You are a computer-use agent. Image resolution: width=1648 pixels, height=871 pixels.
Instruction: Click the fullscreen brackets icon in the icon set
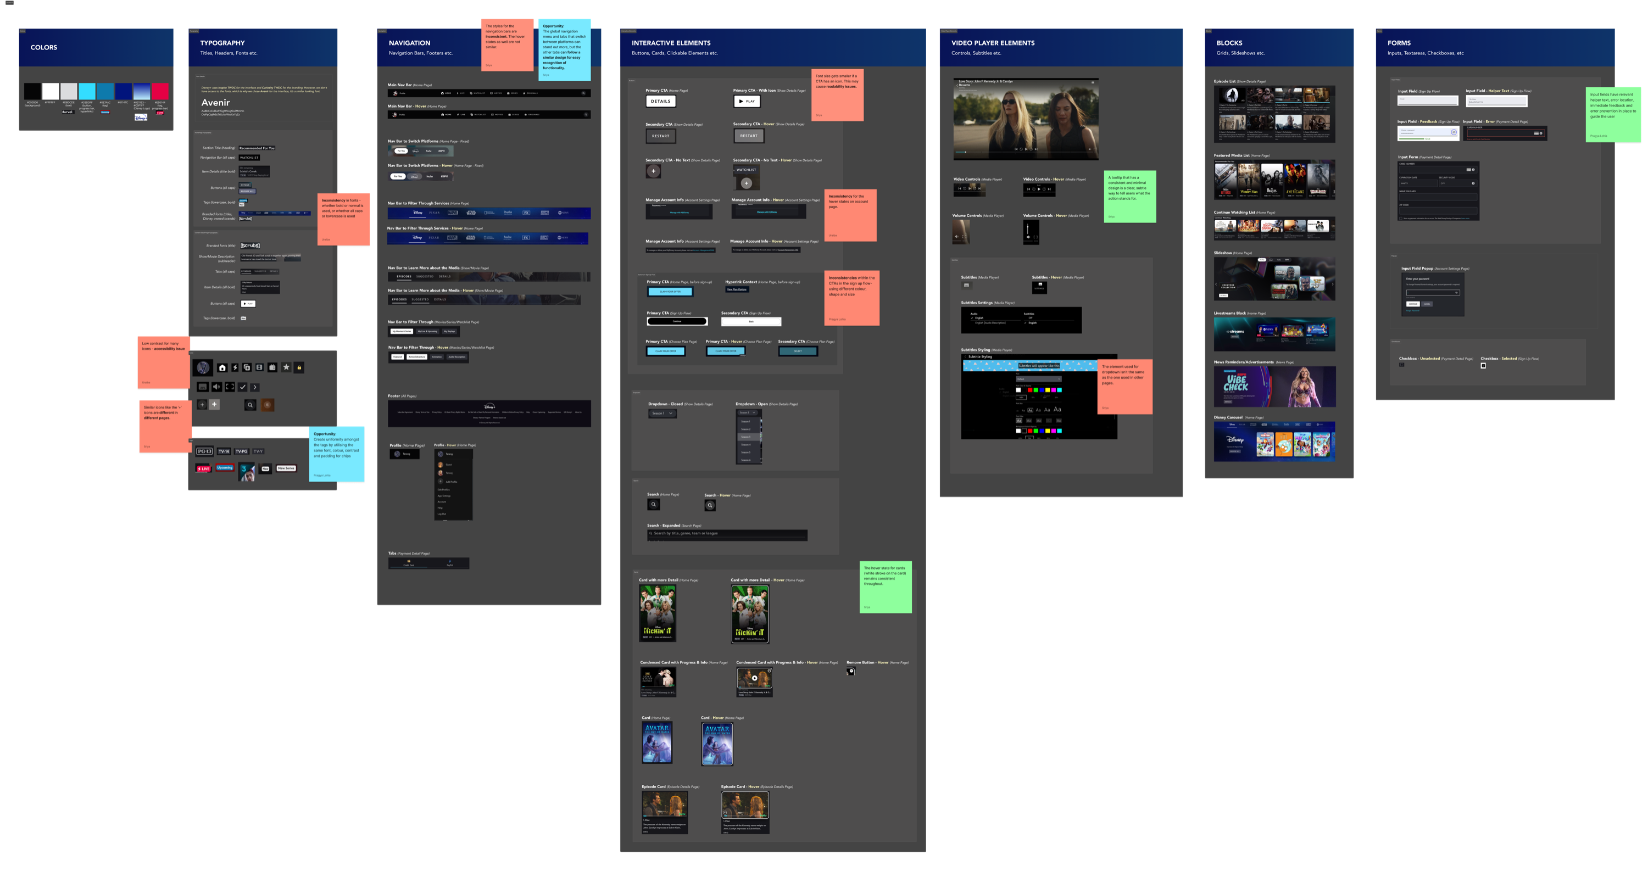point(230,387)
